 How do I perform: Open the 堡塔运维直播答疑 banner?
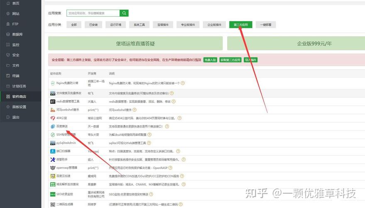point(135,43)
